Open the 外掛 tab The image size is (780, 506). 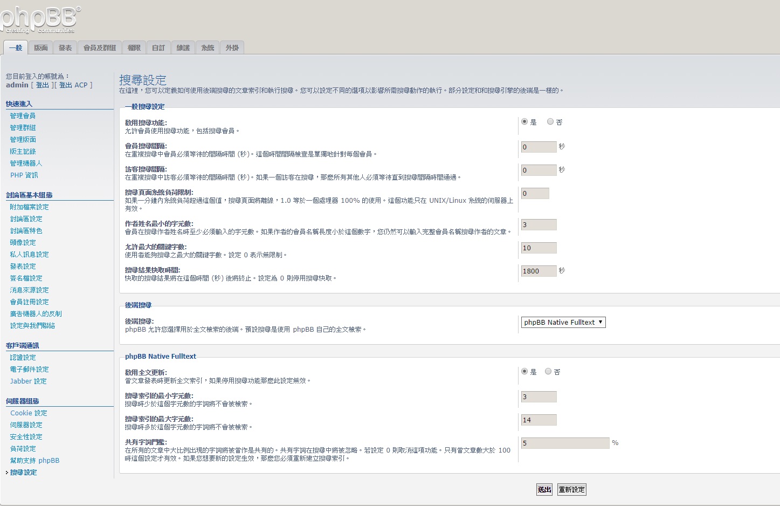[x=232, y=48]
